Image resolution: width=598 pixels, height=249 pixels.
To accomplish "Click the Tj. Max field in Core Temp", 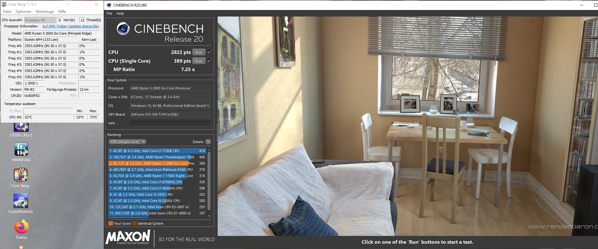I will [x=48, y=111].
